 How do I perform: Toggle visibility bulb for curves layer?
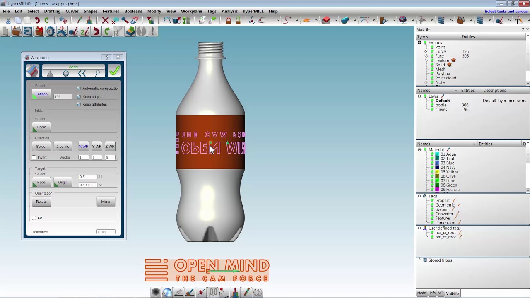[432, 110]
